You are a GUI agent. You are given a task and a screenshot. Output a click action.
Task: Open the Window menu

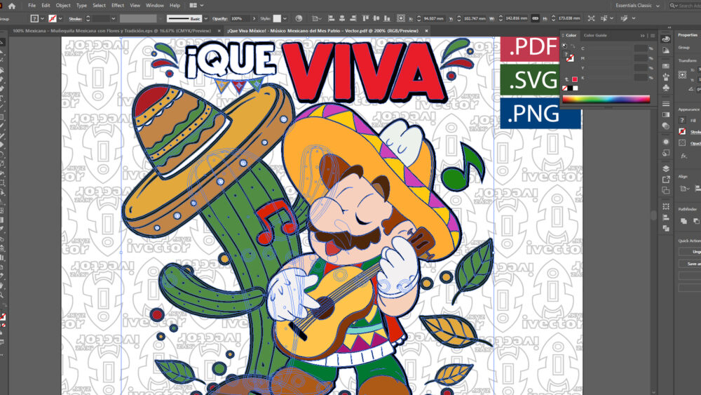(155, 6)
